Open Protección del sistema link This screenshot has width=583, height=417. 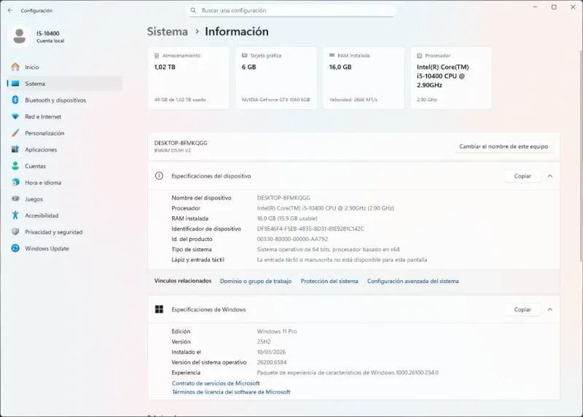tap(329, 281)
